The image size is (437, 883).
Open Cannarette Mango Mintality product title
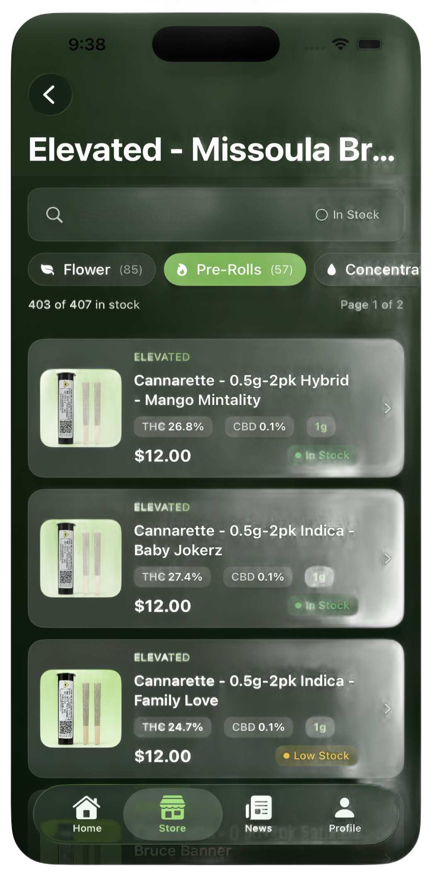(241, 390)
